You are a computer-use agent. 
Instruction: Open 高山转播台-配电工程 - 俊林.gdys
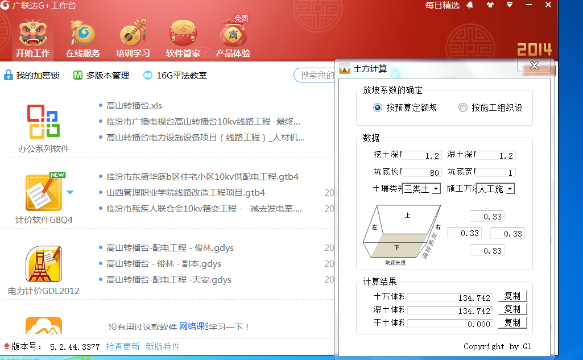(x=170, y=248)
